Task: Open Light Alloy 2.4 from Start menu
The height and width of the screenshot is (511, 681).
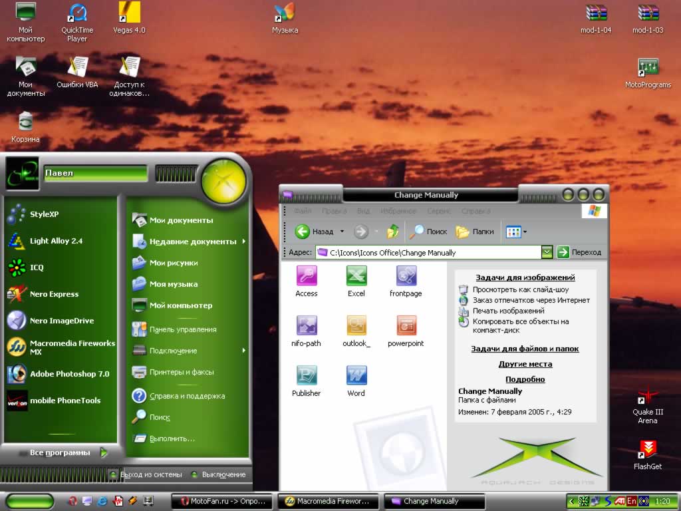Action: (x=45, y=241)
